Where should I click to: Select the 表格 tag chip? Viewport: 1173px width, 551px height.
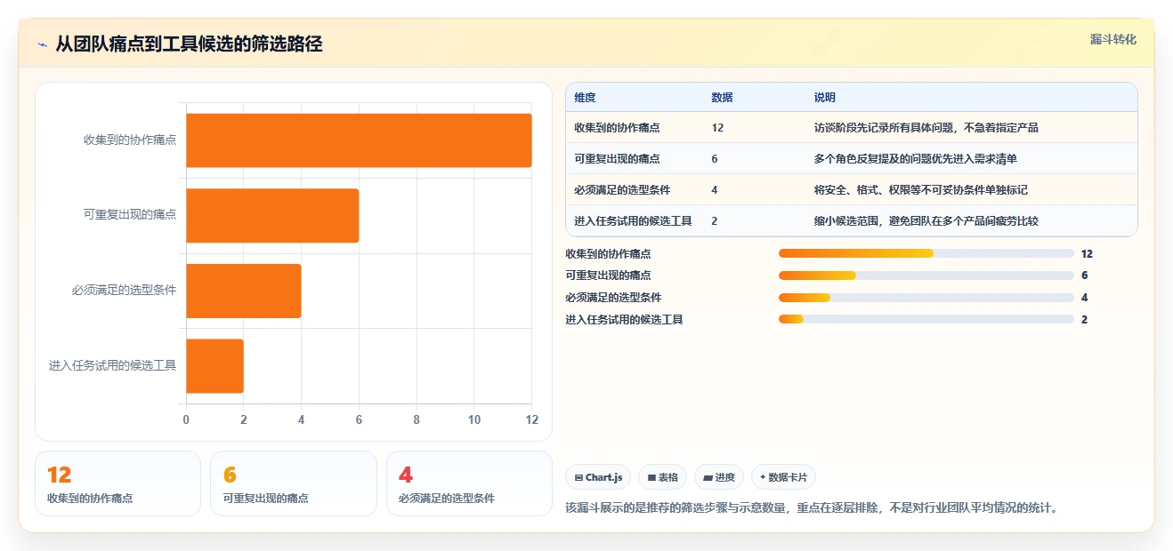click(x=662, y=477)
